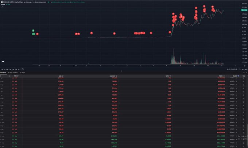Set chart range to 1y

(5, 69)
